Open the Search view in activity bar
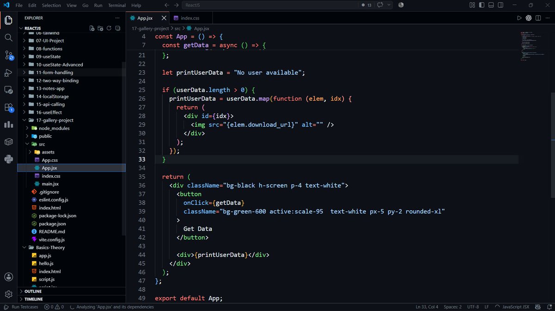Image resolution: width=555 pixels, height=311 pixels. point(8,37)
